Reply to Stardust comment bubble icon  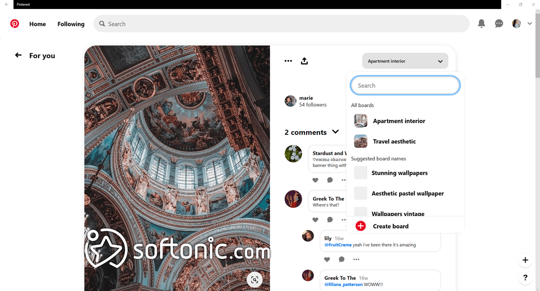point(330,180)
